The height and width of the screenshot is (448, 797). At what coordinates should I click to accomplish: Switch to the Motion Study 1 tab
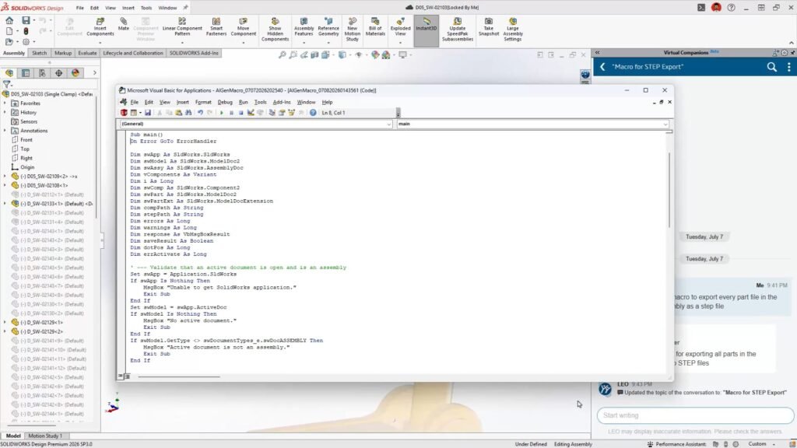click(44, 436)
